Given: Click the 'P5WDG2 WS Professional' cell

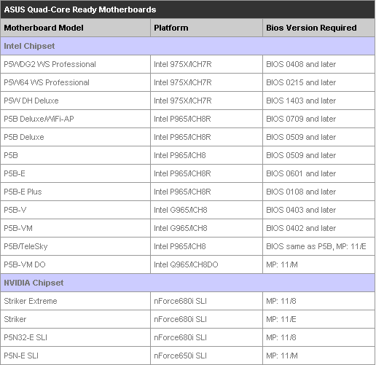Looking at the screenshot, I should pyautogui.click(x=75, y=64).
